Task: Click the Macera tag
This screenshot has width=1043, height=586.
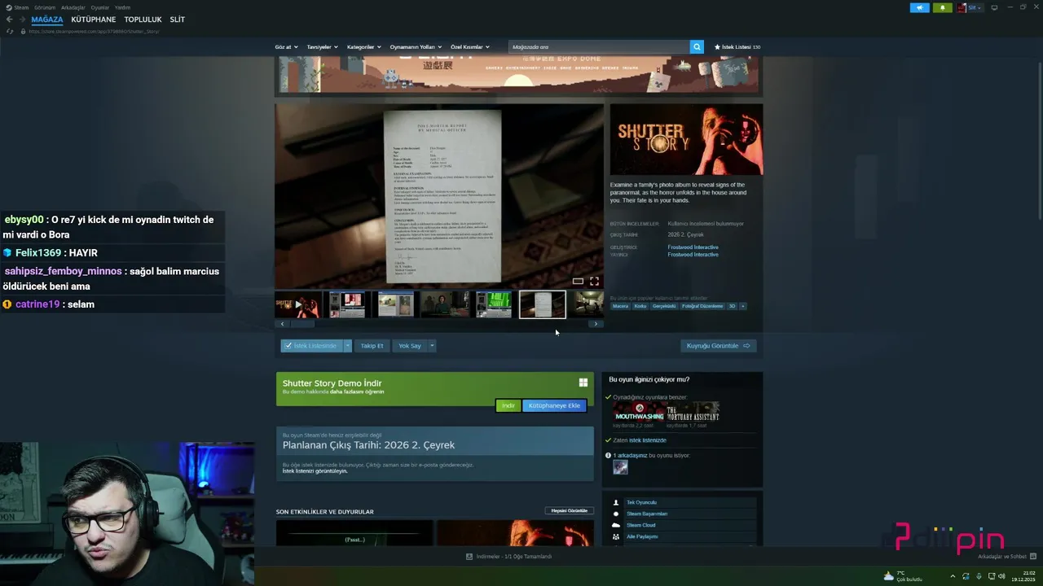Action: [620, 306]
